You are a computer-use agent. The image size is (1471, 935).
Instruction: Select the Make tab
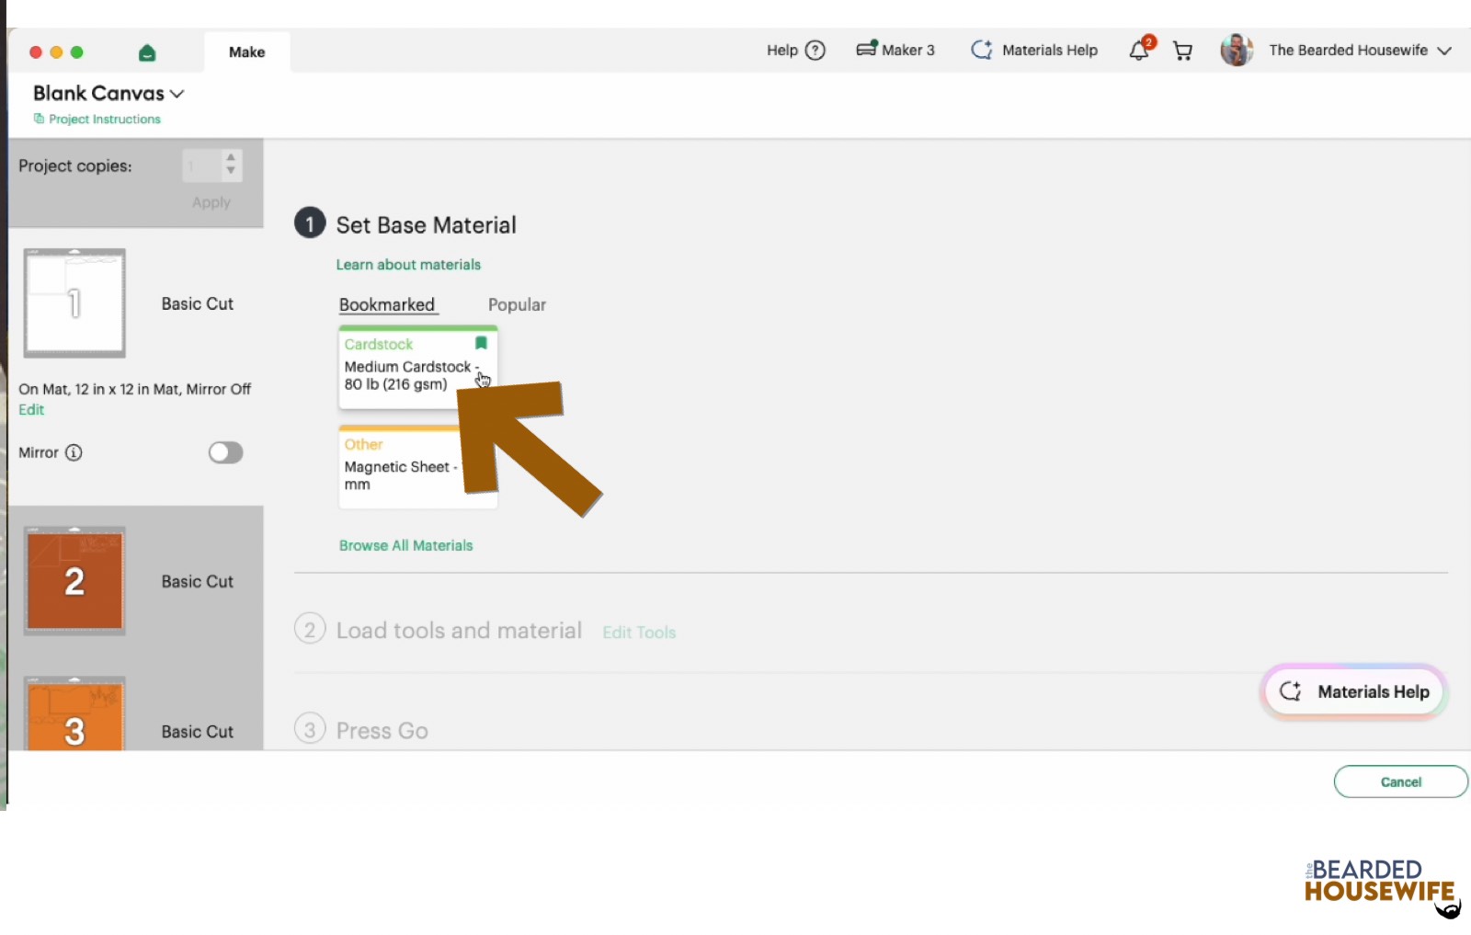click(246, 52)
